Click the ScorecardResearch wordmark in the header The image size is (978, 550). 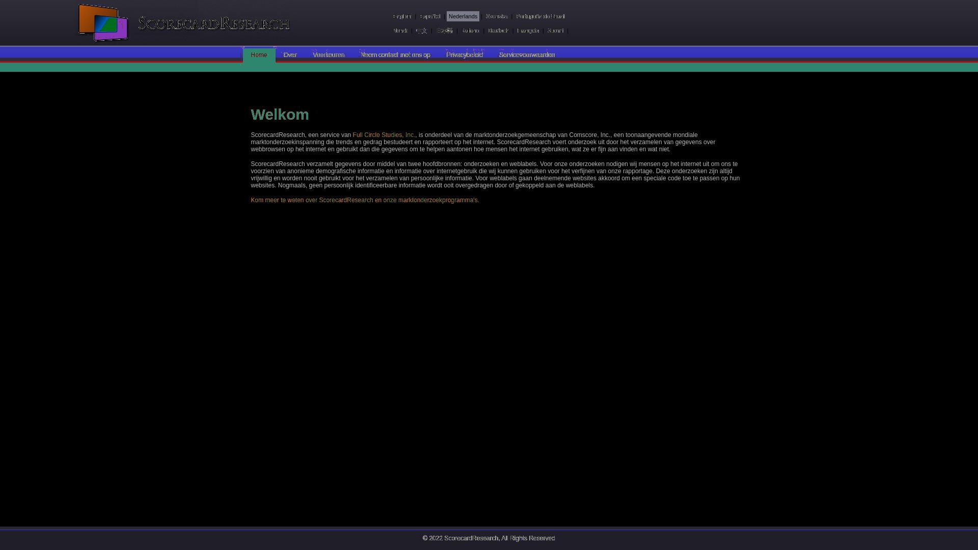click(x=214, y=23)
